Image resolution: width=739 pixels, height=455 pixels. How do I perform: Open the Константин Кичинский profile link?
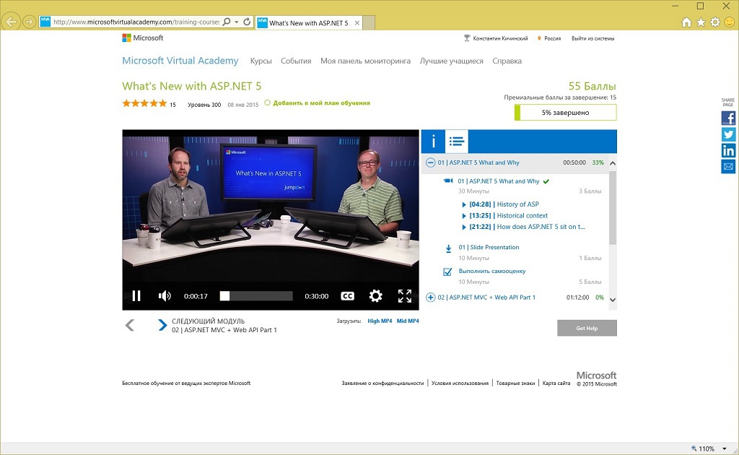(500, 39)
